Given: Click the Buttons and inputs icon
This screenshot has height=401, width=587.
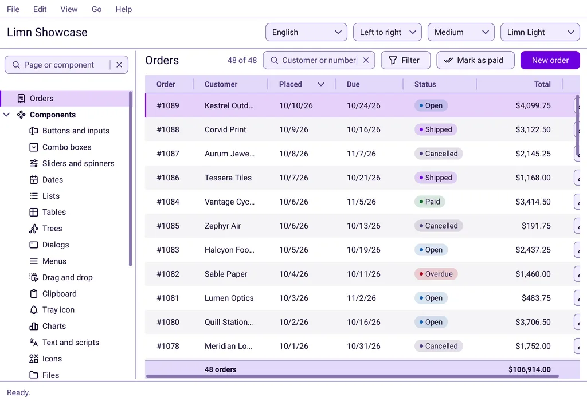Looking at the screenshot, I should [x=34, y=131].
